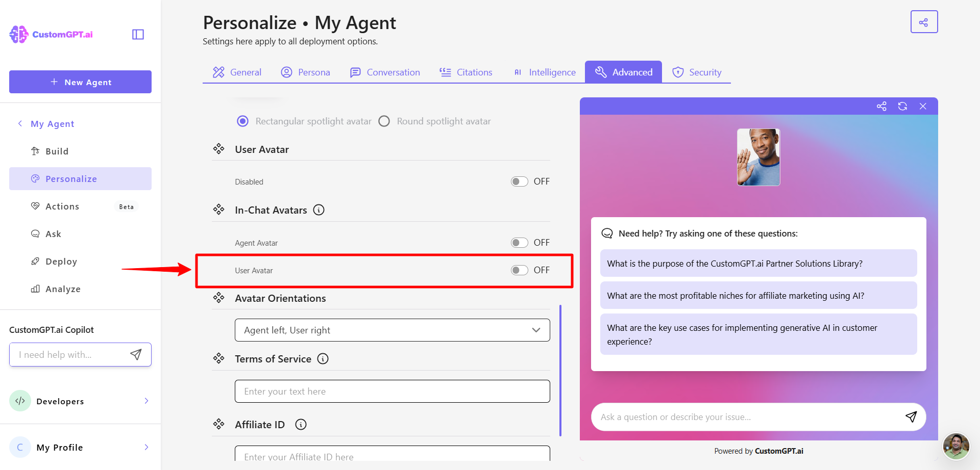Click the Affiliate ID section icon
This screenshot has height=470, width=980.
click(x=219, y=424)
